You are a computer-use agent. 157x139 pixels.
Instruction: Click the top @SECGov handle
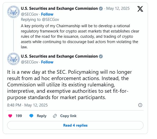[30, 14]
